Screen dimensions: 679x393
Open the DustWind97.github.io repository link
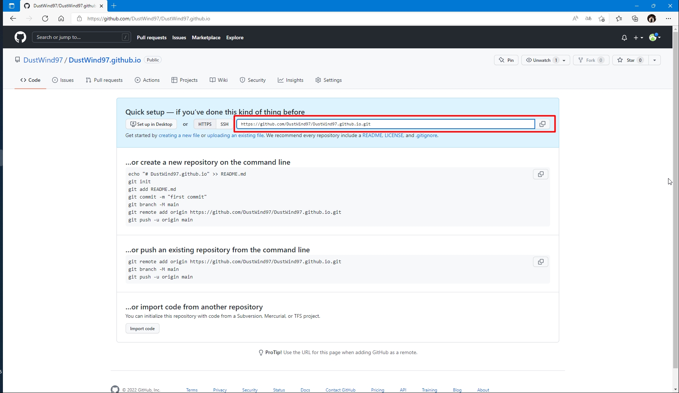(x=105, y=60)
